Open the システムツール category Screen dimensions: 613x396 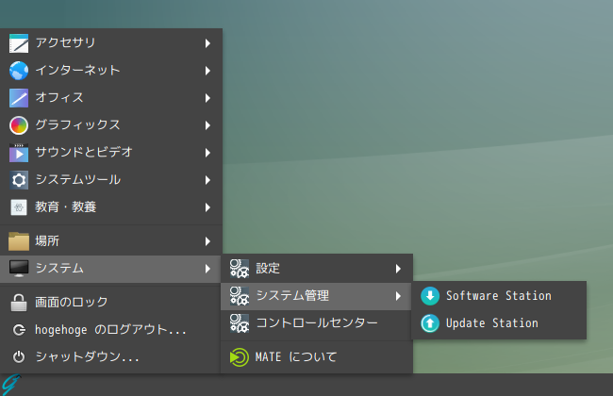click(x=111, y=180)
